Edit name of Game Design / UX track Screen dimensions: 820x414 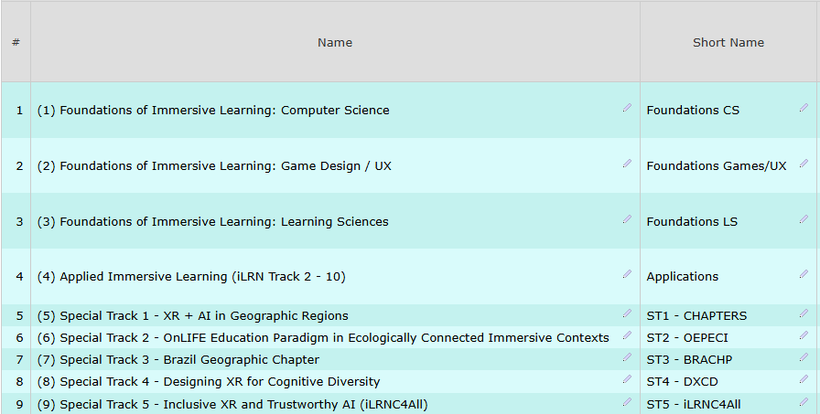pyautogui.click(x=627, y=164)
